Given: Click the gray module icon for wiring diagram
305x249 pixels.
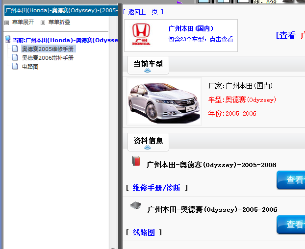Looking at the screenshot, I should 136,205.
